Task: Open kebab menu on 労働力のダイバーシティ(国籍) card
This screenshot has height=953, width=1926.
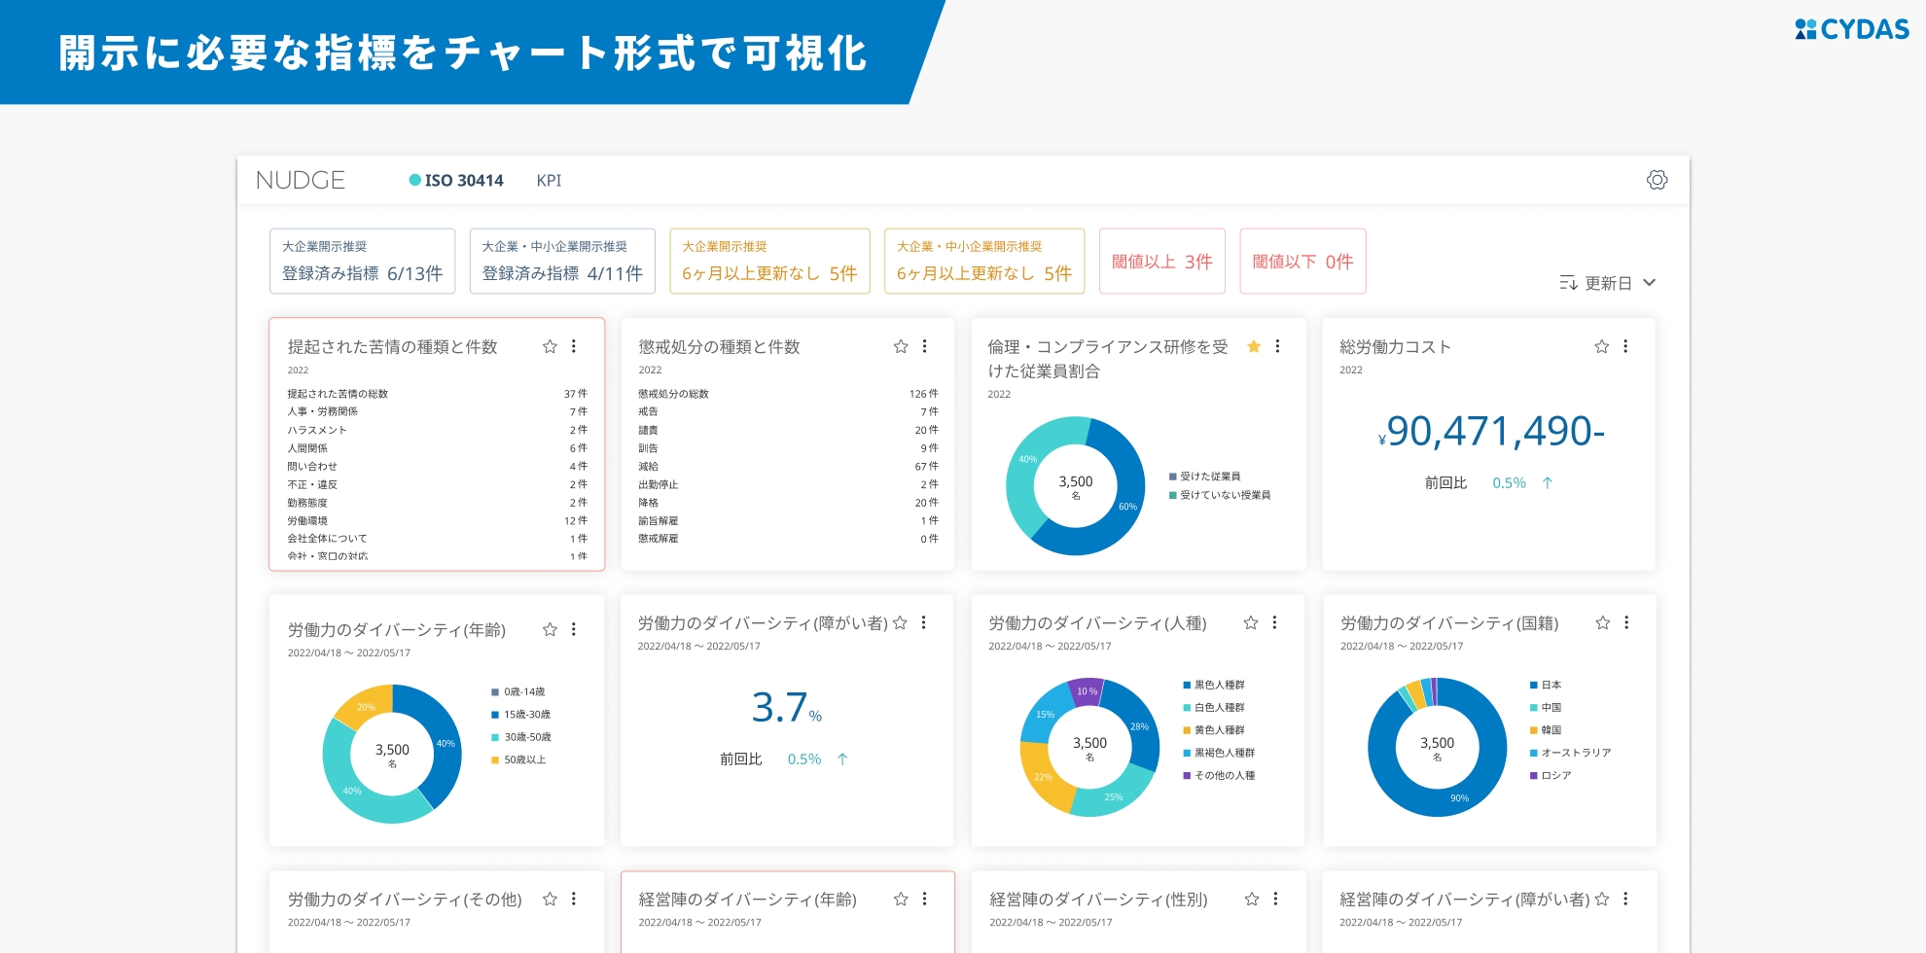Action: click(x=1626, y=622)
